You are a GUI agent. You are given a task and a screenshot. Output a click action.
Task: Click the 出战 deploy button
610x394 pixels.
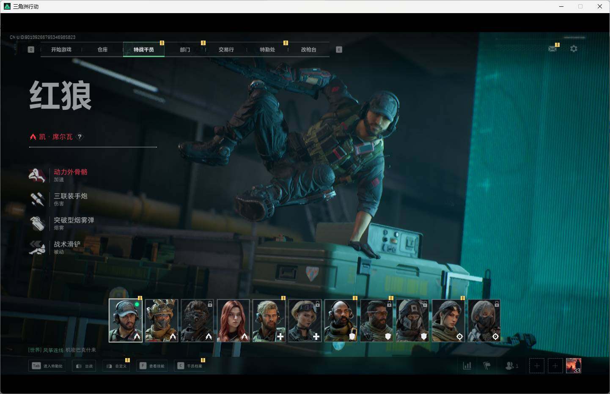tap(84, 366)
